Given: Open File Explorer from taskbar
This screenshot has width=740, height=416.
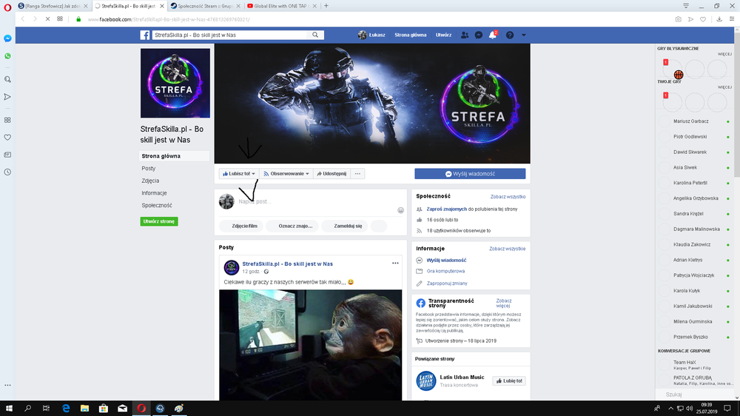Looking at the screenshot, I should point(84,409).
